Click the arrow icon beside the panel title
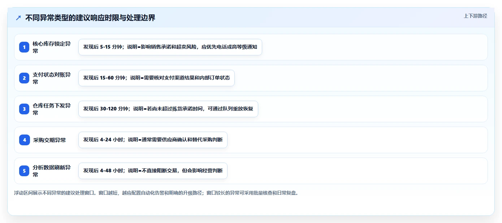This screenshot has width=502, height=223. (x=18, y=18)
